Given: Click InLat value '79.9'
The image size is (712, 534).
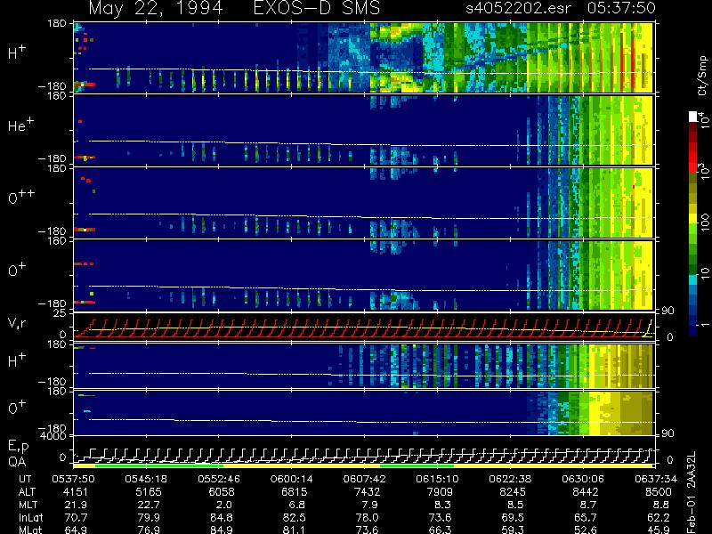Looking at the screenshot, I should tap(150, 518).
